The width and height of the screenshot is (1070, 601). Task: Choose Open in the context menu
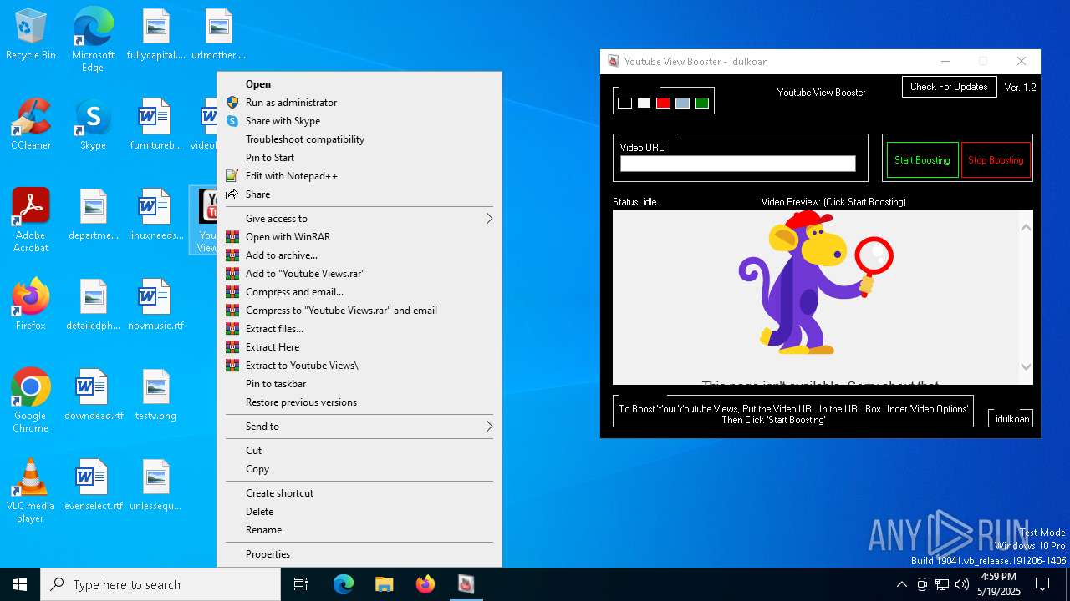click(x=359, y=84)
